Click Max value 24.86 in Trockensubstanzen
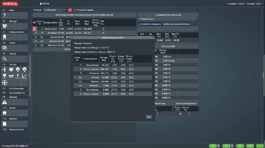 pyautogui.click(x=159, y=41)
